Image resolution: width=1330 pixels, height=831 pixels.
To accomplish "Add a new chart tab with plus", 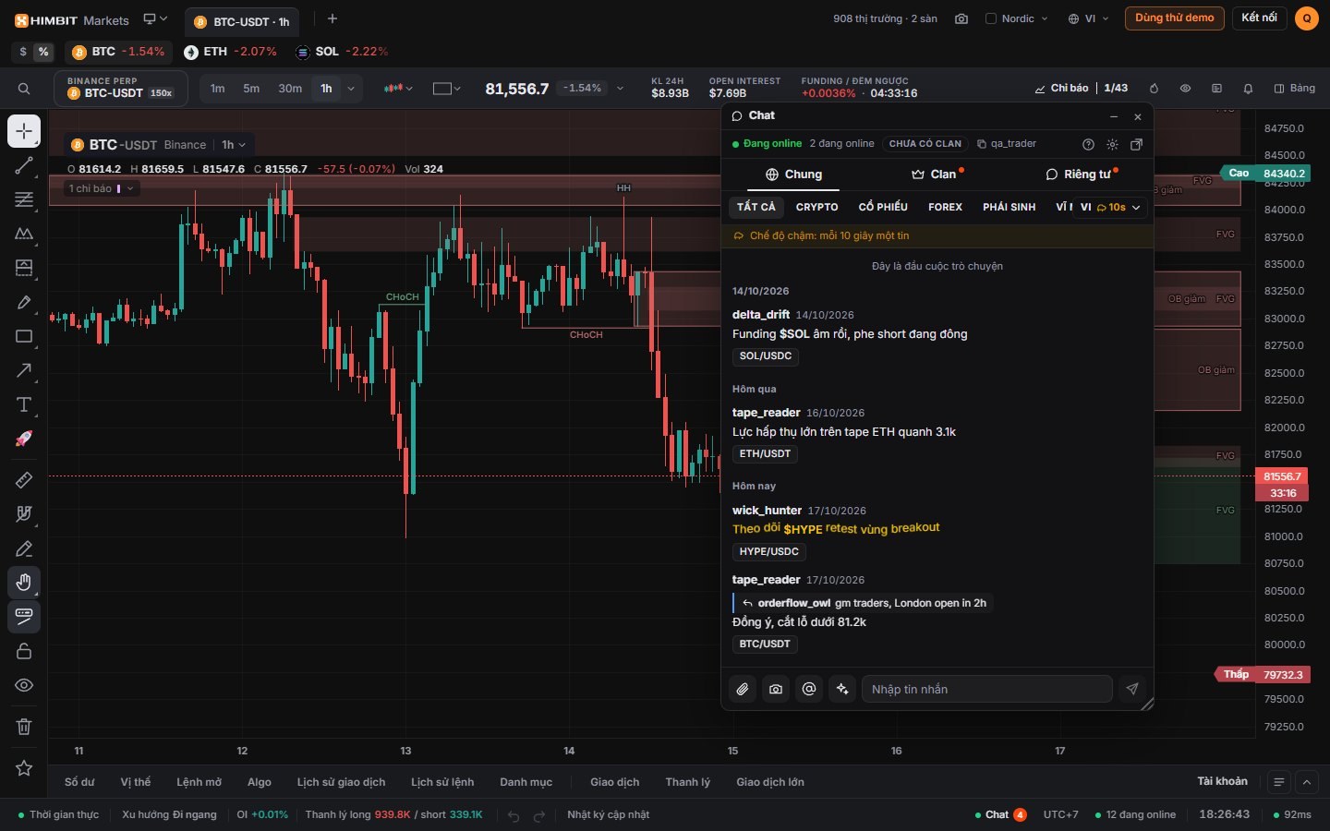I will click(x=332, y=18).
